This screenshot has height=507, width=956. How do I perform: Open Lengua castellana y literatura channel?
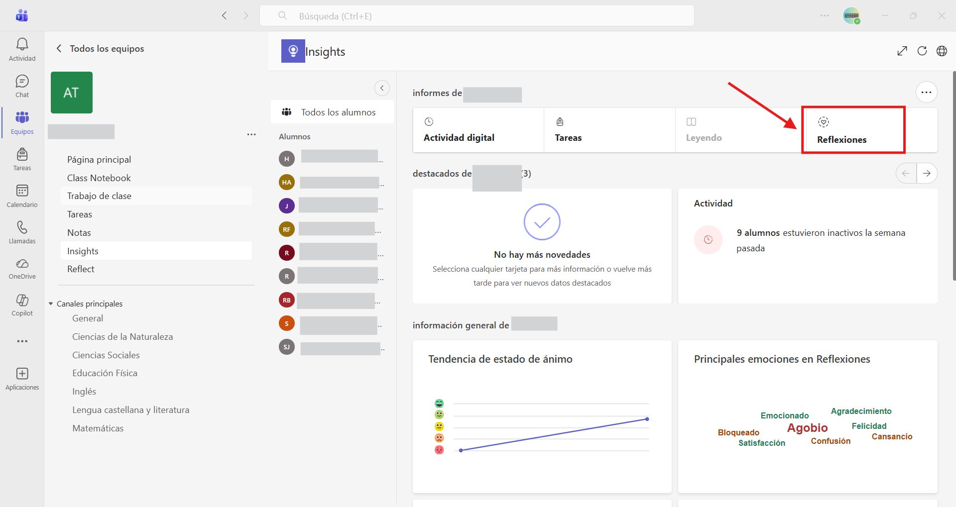click(x=131, y=409)
